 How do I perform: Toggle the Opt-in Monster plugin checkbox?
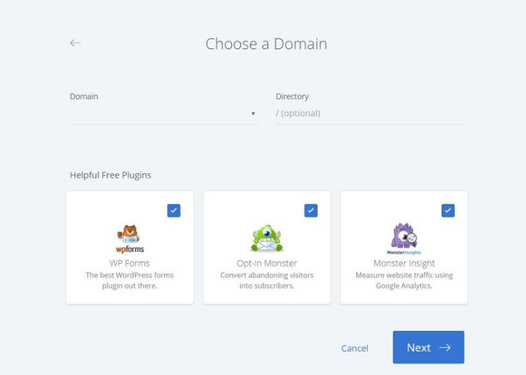coord(310,210)
